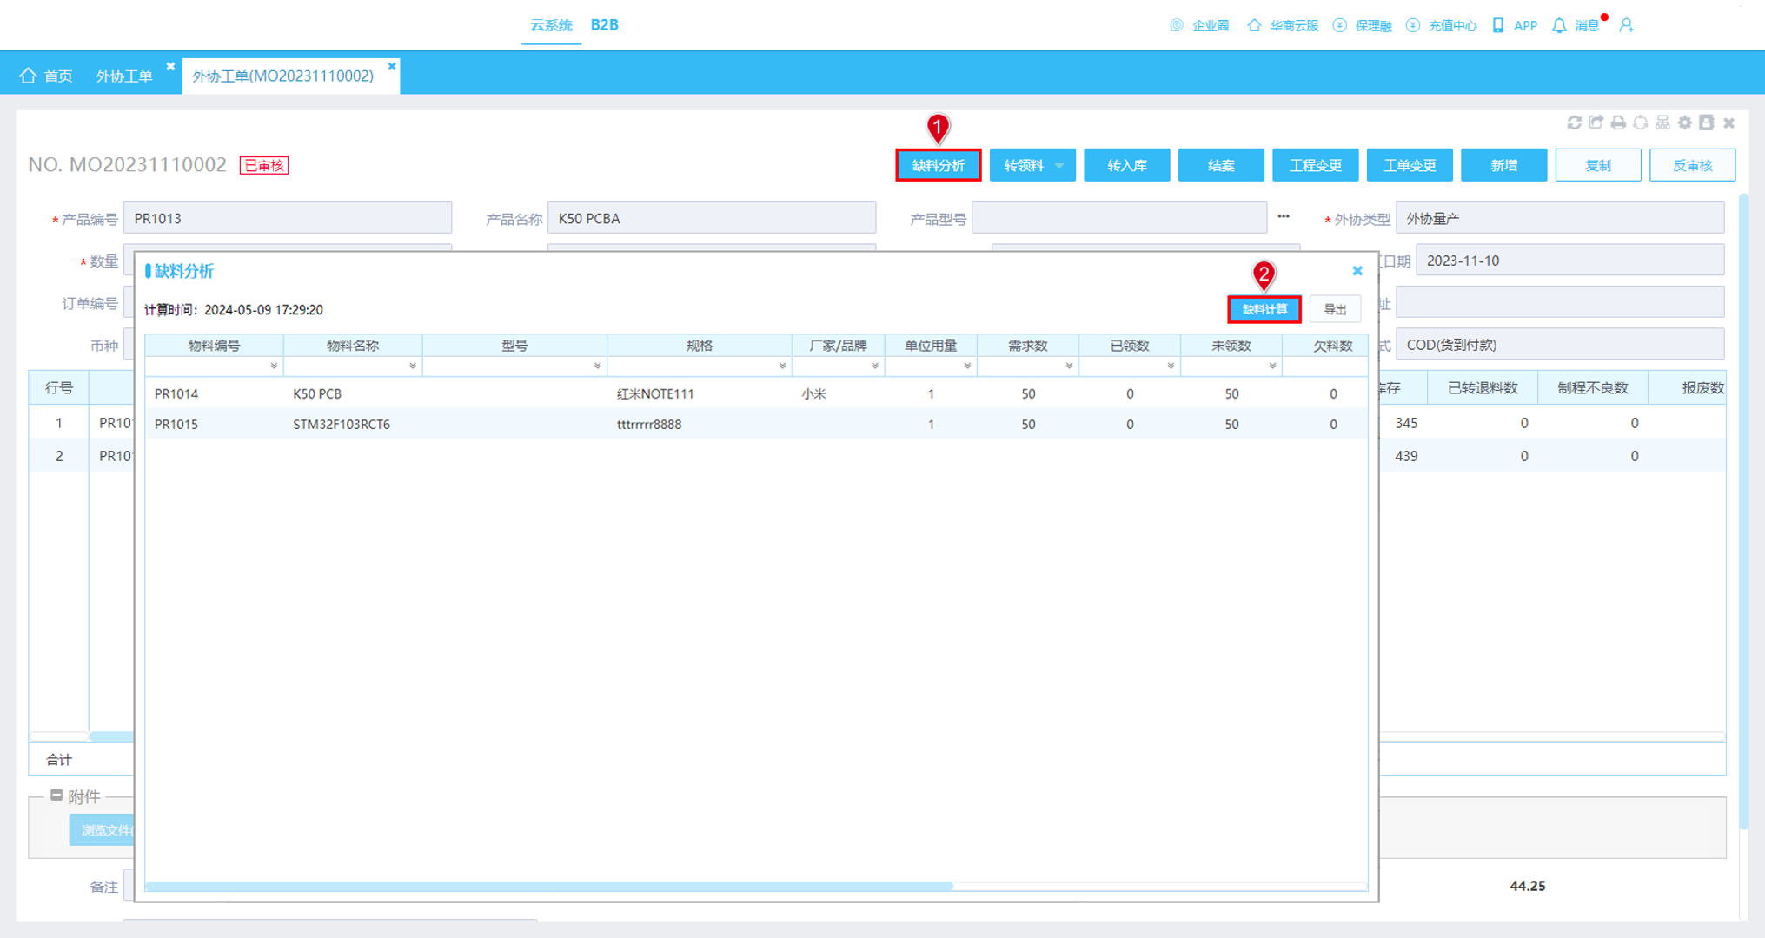Image resolution: width=1765 pixels, height=938 pixels.
Task: Click the 企业圈 icon in the header
Action: [x=1177, y=25]
